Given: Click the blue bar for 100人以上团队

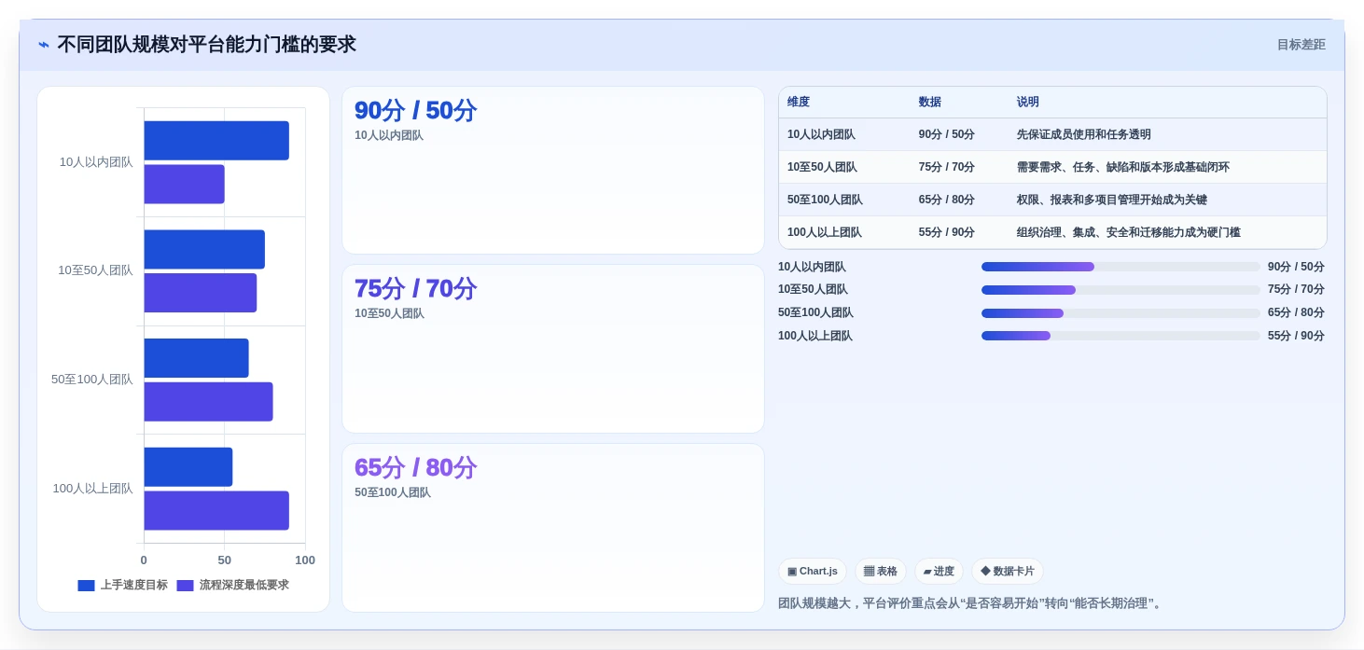Looking at the screenshot, I should pyautogui.click(x=188, y=467).
